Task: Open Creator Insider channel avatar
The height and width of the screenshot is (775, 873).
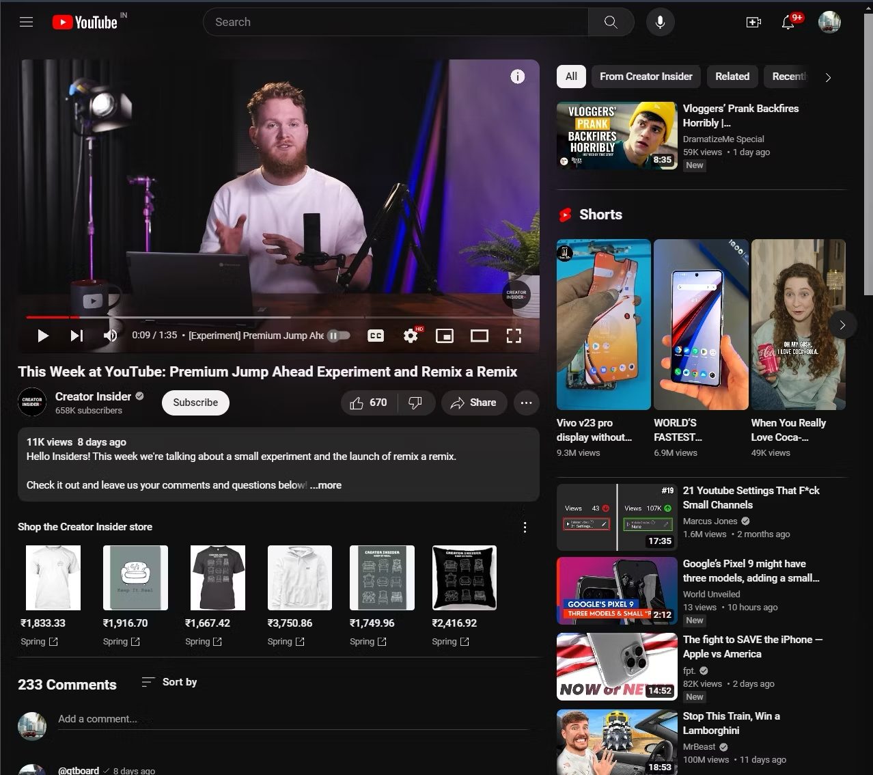Action: coord(32,402)
